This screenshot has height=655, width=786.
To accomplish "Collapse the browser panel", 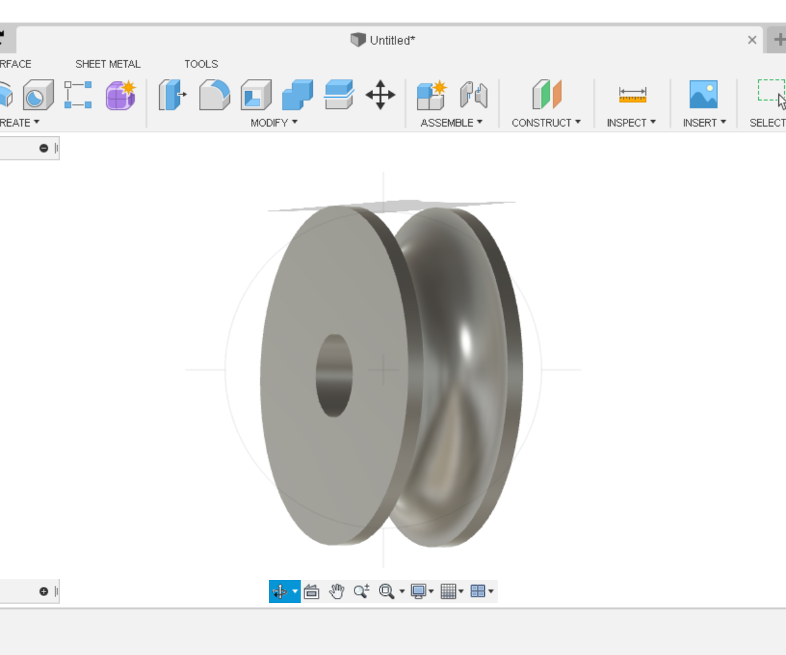I will [x=44, y=148].
